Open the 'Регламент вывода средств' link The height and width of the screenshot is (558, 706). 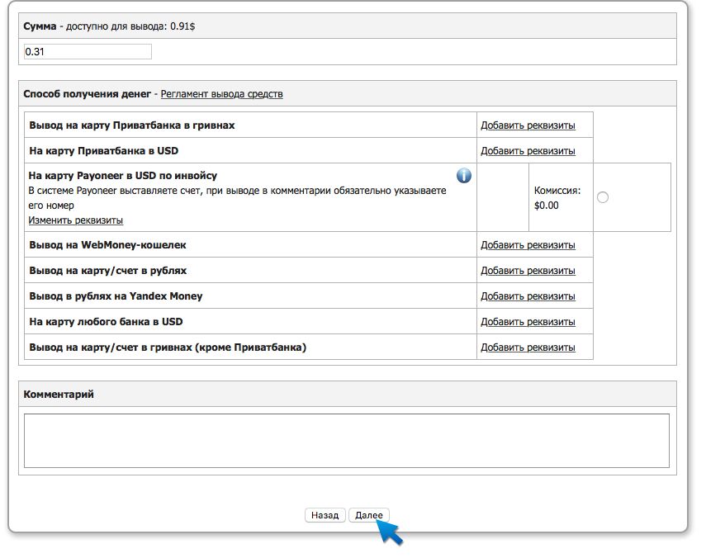221,94
